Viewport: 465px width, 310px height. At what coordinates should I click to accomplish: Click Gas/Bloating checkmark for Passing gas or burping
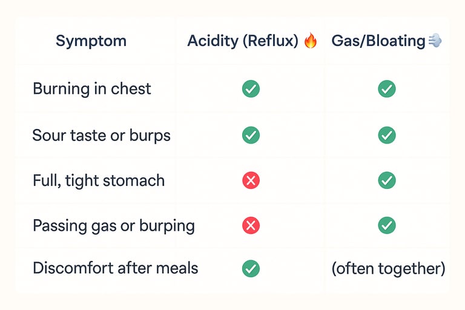point(387,226)
